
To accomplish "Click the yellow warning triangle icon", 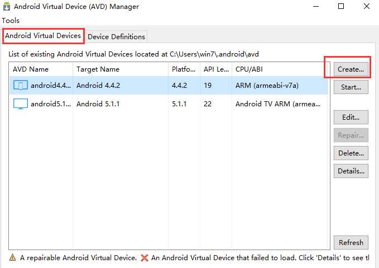I will click(13, 257).
